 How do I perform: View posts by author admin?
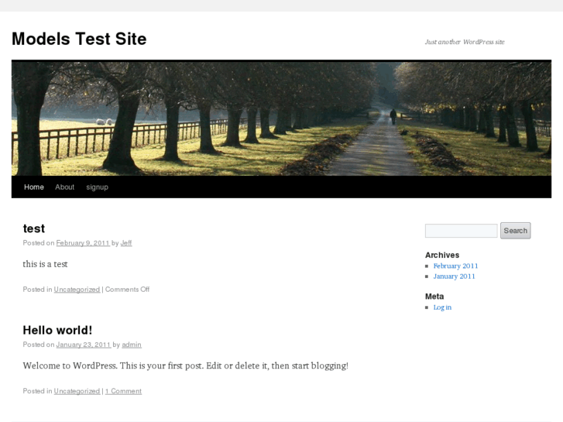[x=132, y=345]
